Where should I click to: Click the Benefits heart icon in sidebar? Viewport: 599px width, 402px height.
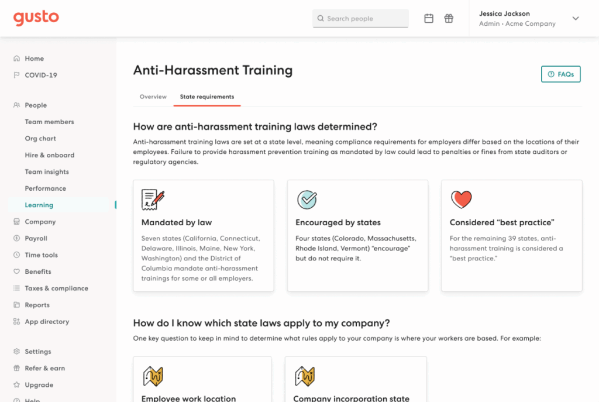[16, 272]
